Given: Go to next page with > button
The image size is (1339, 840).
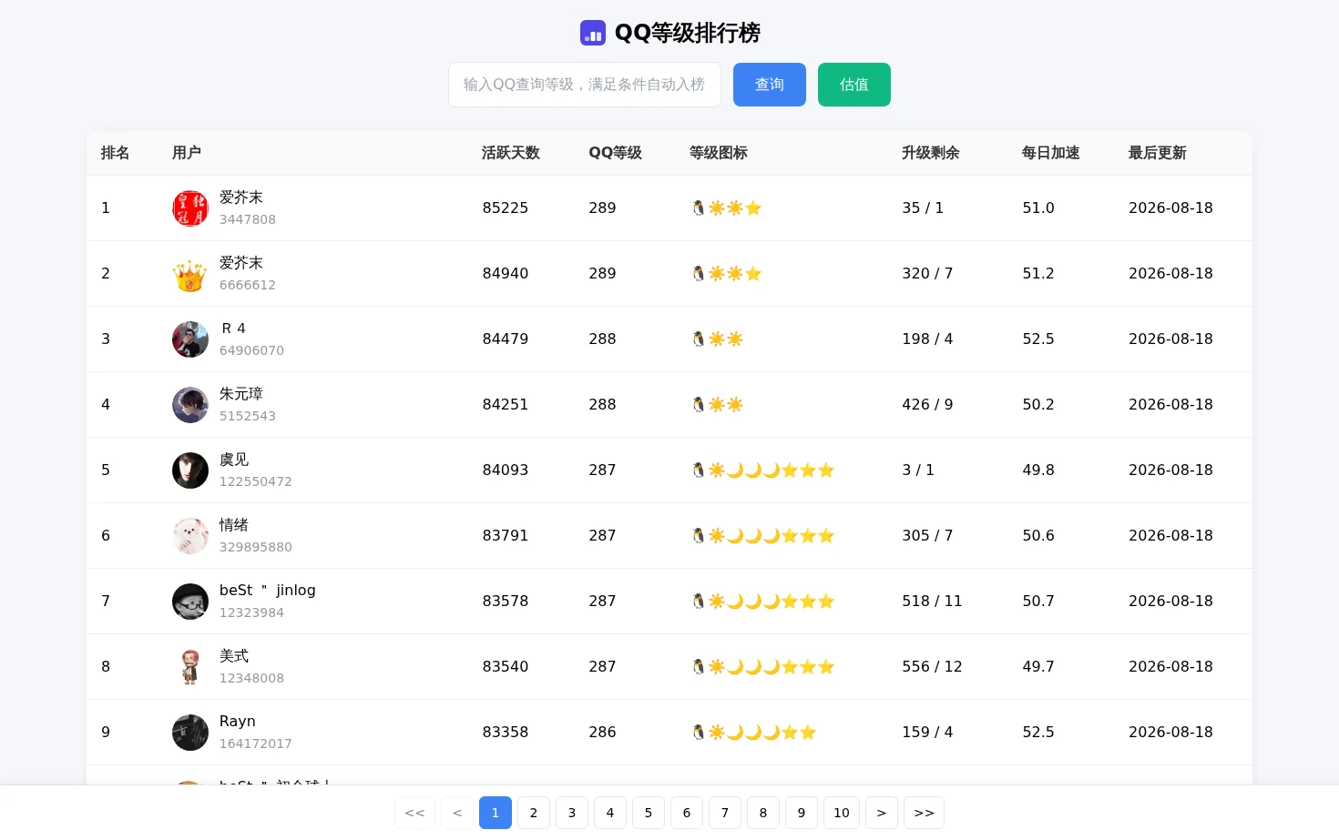Looking at the screenshot, I should point(882,813).
